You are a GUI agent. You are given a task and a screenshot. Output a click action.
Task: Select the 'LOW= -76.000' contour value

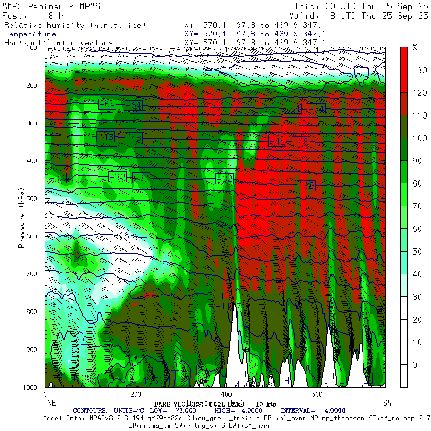tap(173, 411)
